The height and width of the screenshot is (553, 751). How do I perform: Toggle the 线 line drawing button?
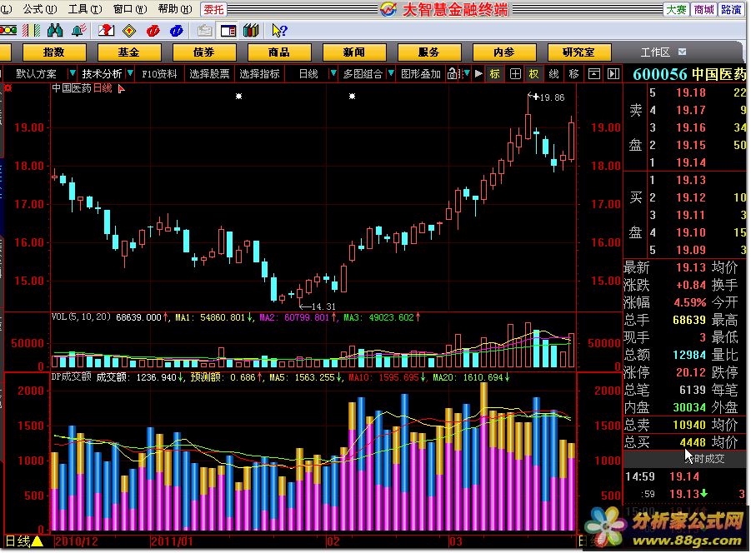point(553,73)
